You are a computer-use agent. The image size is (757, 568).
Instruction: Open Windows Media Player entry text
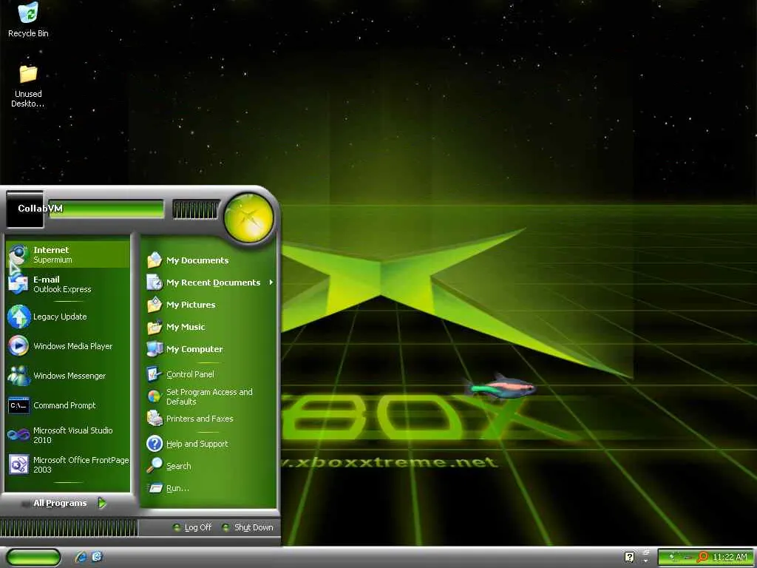(73, 346)
